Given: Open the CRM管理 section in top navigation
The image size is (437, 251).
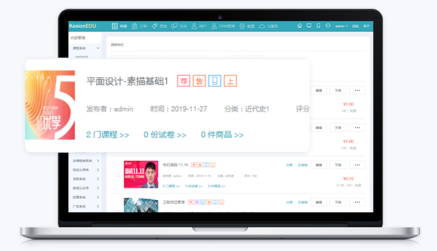Looking at the screenshot, I should coord(223,26).
